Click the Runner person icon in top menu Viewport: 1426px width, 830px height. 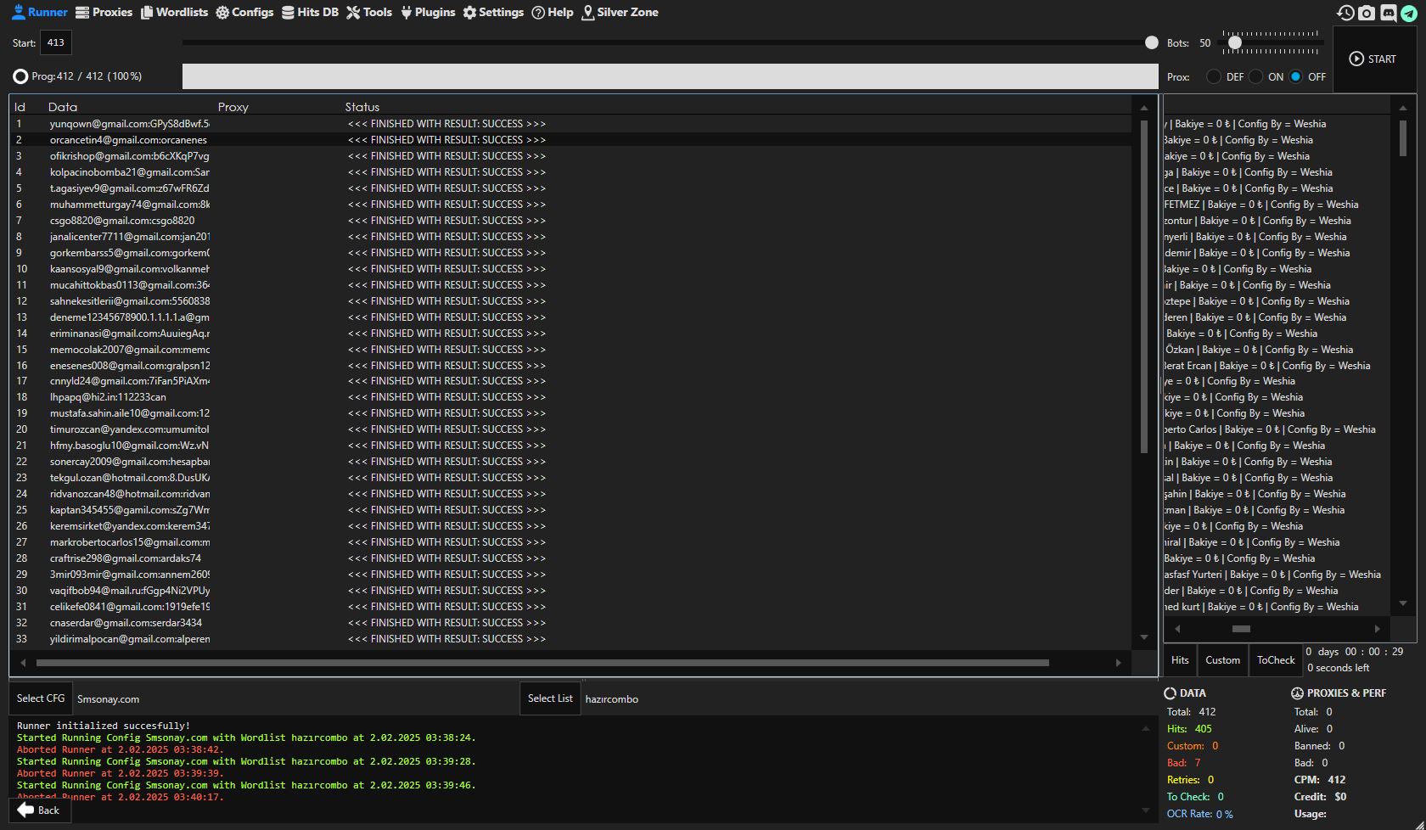pyautogui.click(x=18, y=12)
